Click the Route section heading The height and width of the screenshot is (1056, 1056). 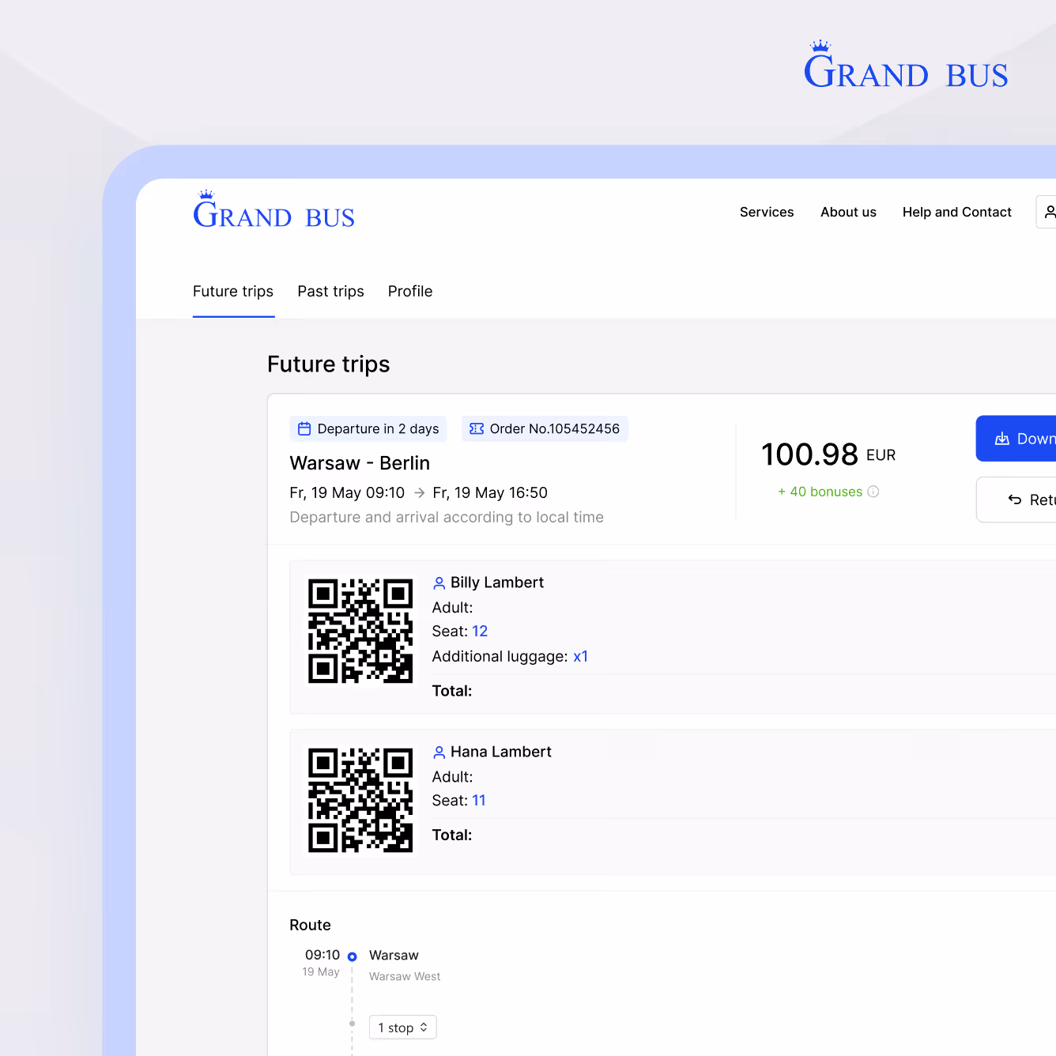tap(310, 926)
